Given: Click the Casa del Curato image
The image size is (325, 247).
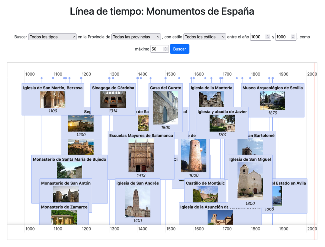Looking at the screenshot, I should click(x=165, y=108).
